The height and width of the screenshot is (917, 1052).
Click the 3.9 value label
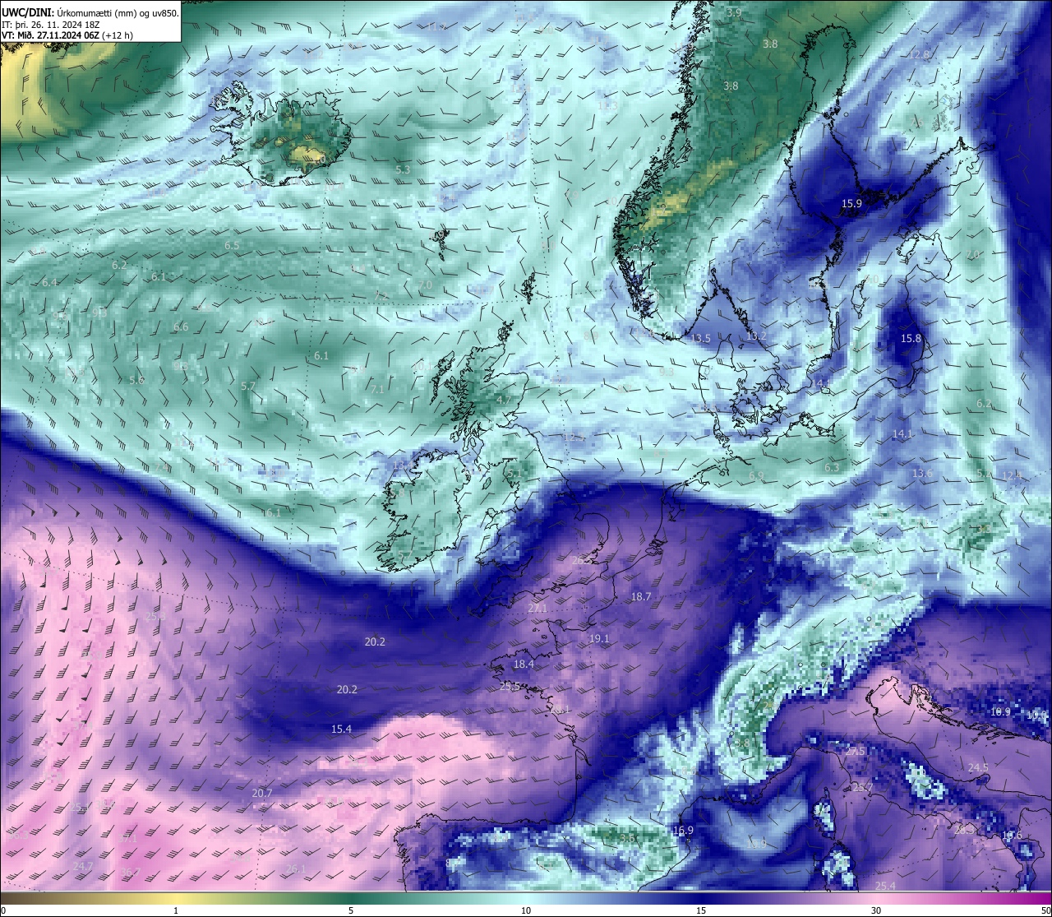[734, 12]
